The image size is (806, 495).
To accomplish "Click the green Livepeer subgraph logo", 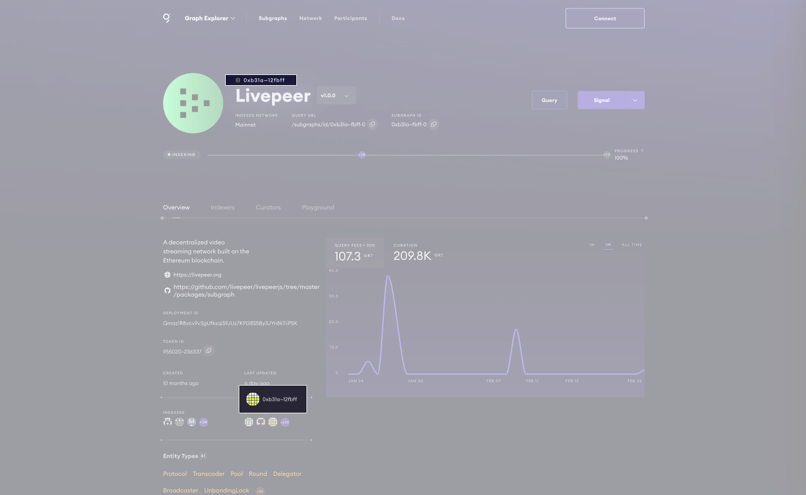I will [193, 103].
